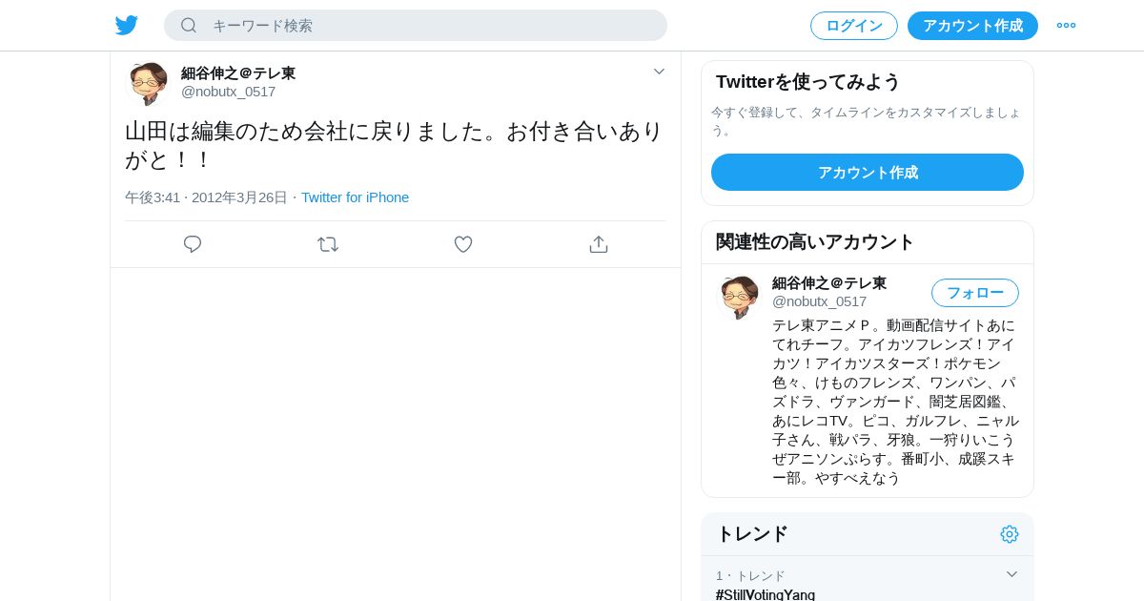Click the reply speech bubble icon
Image resolution: width=1144 pixels, height=601 pixels.
click(193, 244)
